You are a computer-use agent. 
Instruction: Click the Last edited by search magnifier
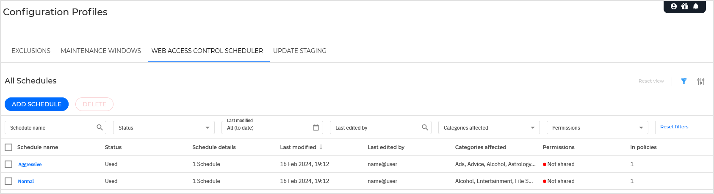click(425, 127)
